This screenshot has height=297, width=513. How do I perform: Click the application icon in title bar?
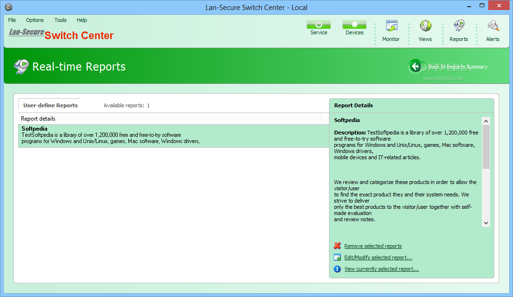coord(9,7)
